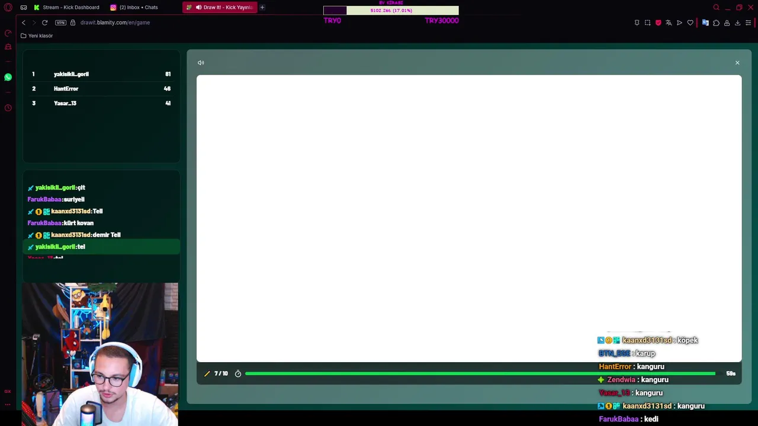Mute audio on the Draw It! tab
This screenshot has width=758, height=426.
pos(199,7)
